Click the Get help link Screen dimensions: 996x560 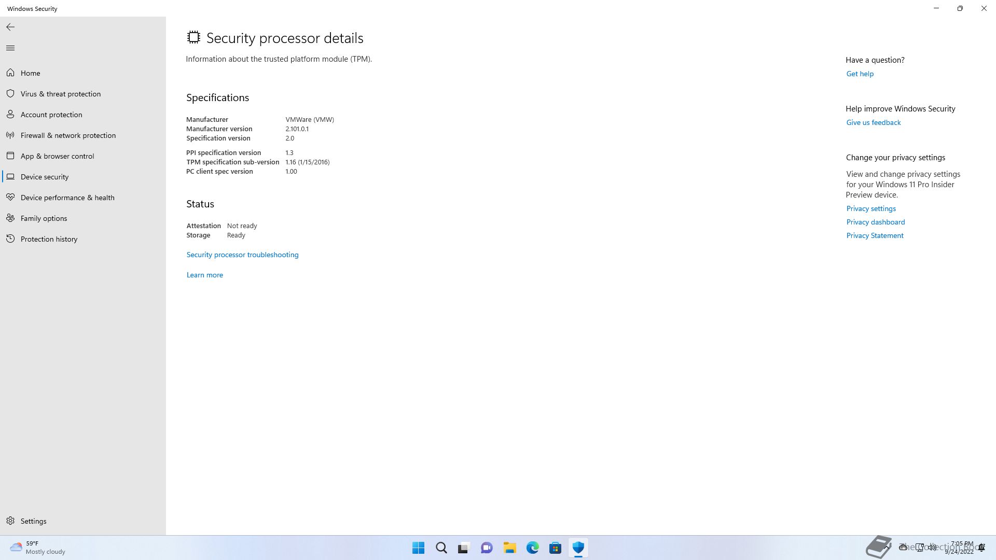860,74
